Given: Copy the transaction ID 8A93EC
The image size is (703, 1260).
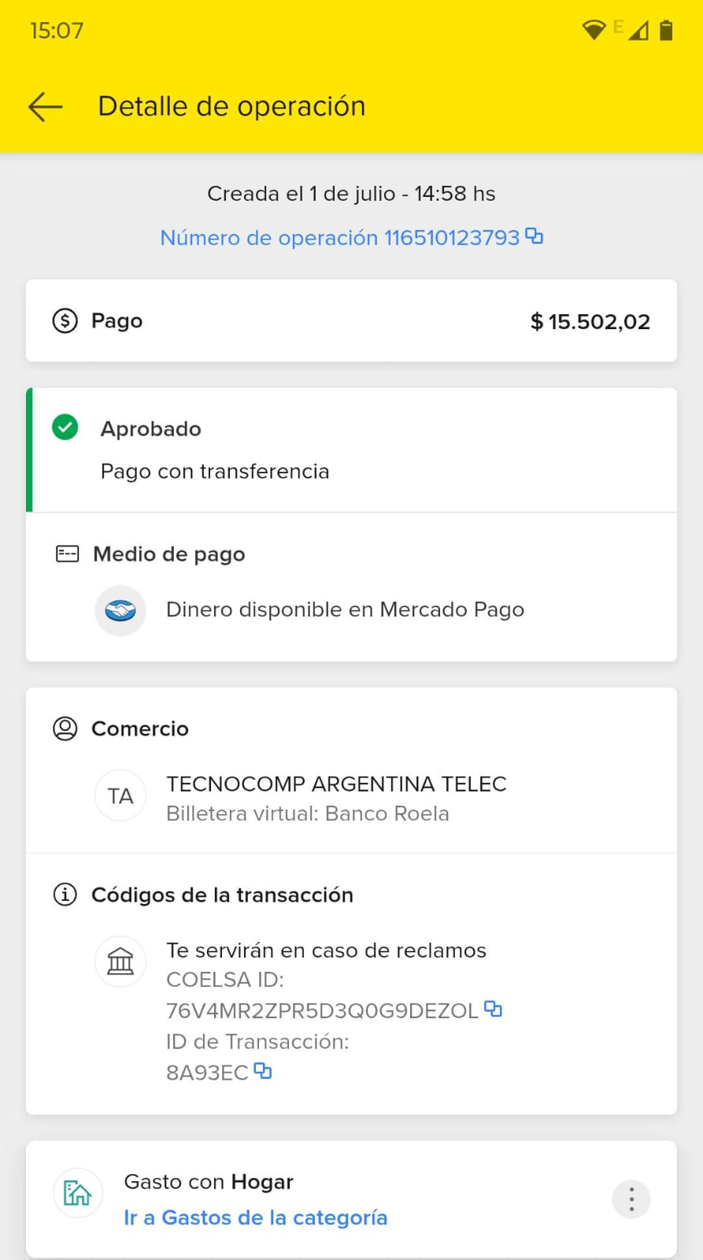Looking at the screenshot, I should tap(263, 1071).
